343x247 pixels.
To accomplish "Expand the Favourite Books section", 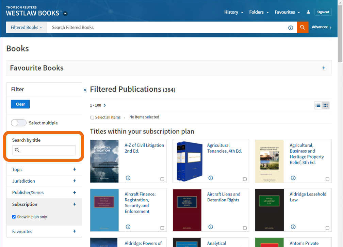I will click(324, 68).
